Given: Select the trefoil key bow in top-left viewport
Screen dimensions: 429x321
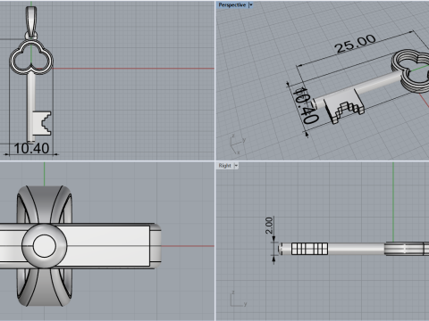Looking at the screenshot, I should coord(31,58).
